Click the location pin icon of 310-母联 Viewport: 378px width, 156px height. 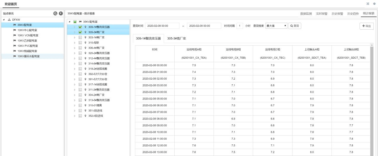(x=85, y=43)
